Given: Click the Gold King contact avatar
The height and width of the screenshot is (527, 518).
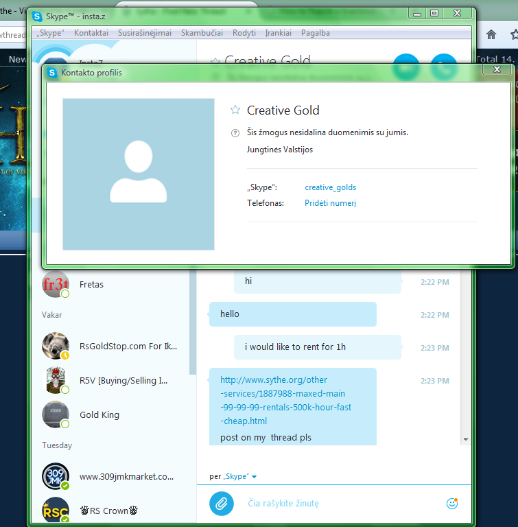Looking at the screenshot, I should point(56,414).
